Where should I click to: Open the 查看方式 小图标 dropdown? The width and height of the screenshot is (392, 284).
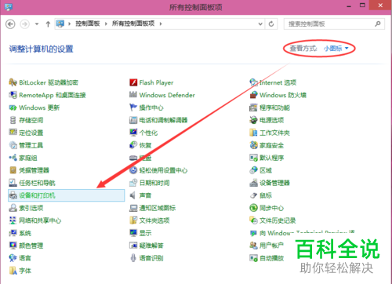336,49
